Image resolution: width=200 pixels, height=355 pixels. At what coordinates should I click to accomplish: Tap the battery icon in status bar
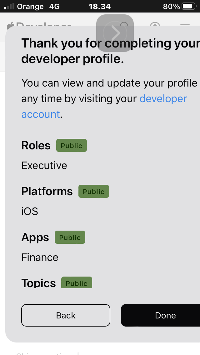pyautogui.click(x=188, y=6)
